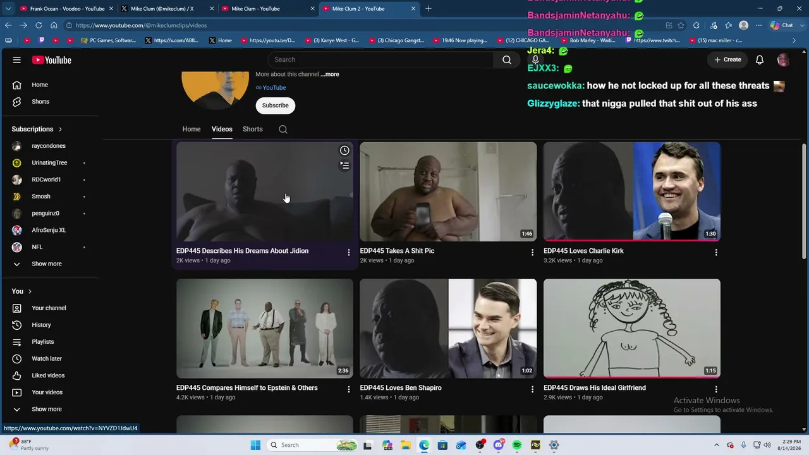Screen dimensions: 809x455
Task: Open the YouTube guide hamburger menu
Action: [17, 60]
